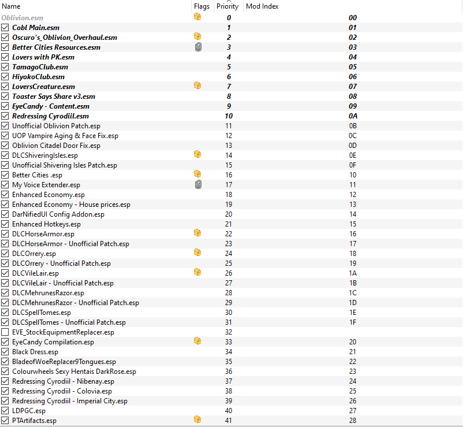
Task: Click the box flag icon for DLCVileLair.esp
Action: [x=197, y=272]
